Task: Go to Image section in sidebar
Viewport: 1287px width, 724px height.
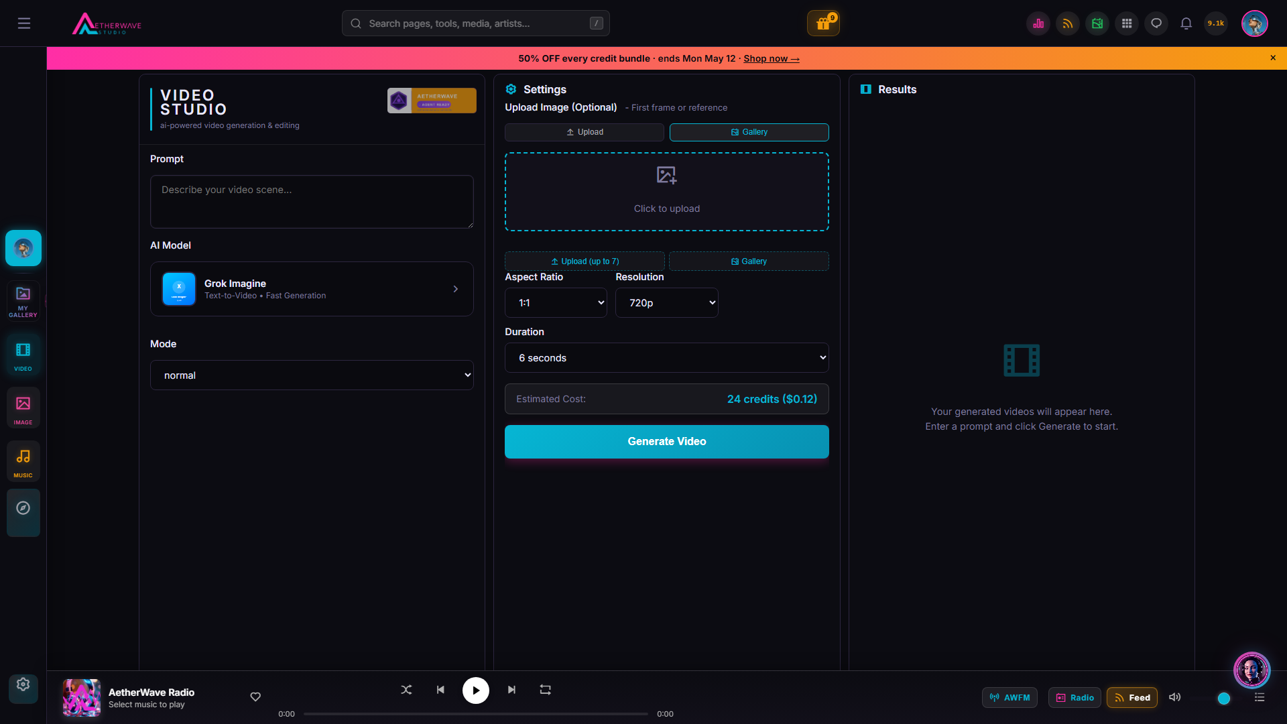Action: click(x=23, y=408)
